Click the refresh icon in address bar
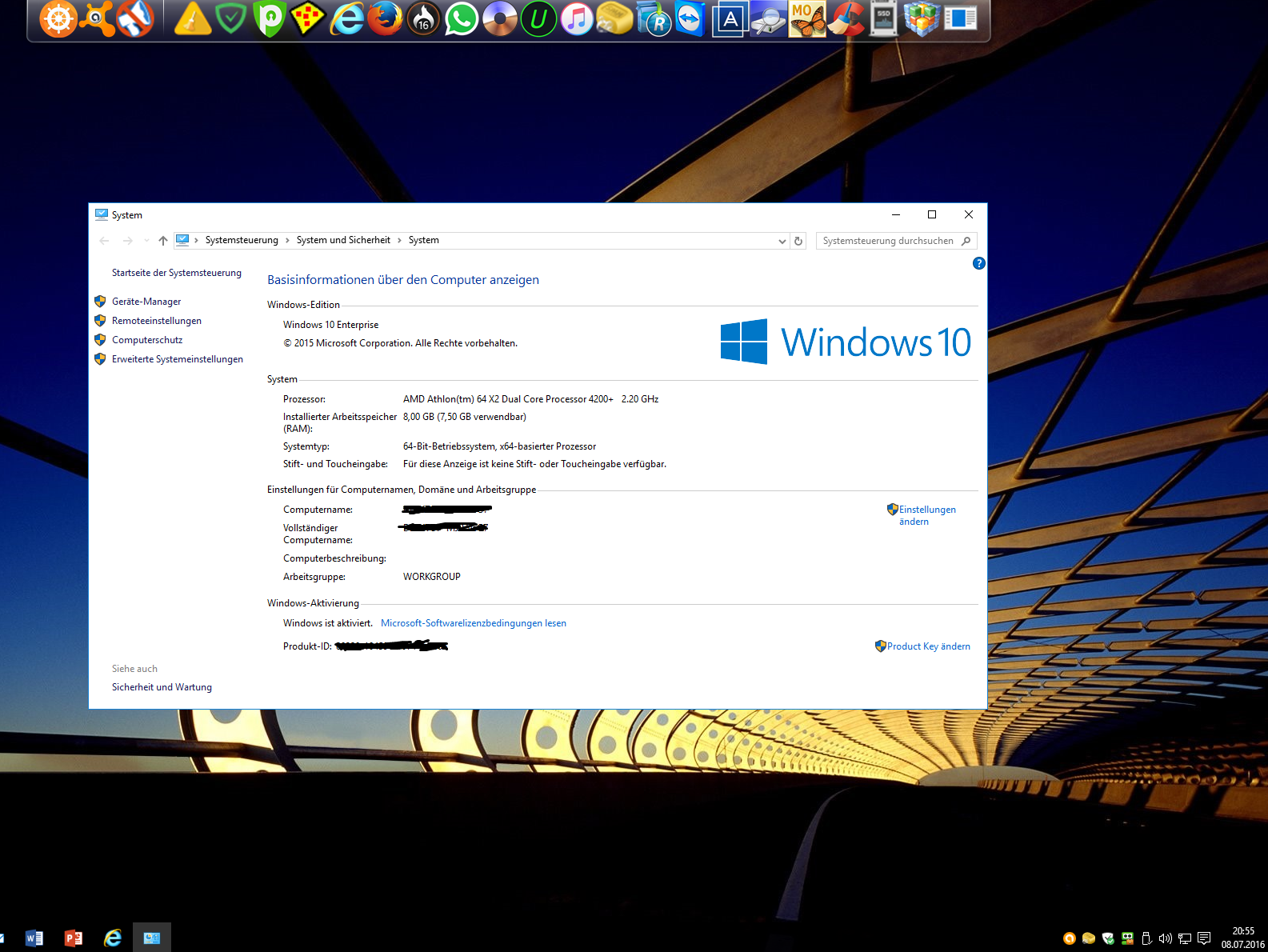 pos(798,241)
